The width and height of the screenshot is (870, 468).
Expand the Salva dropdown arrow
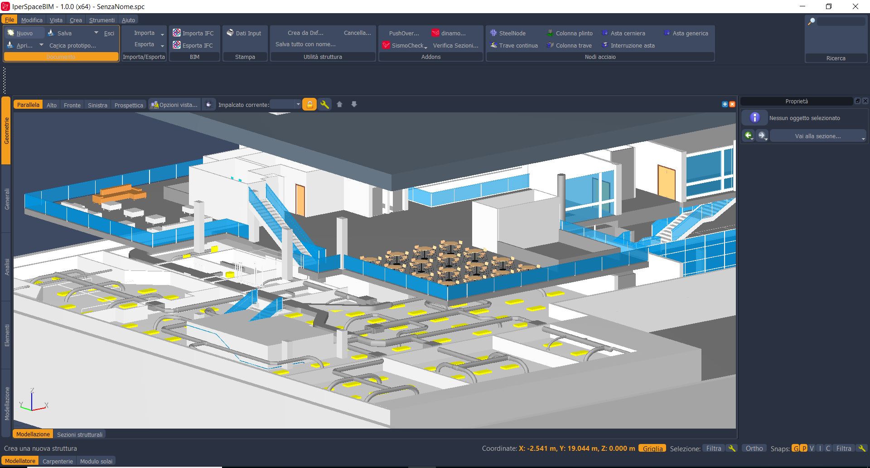pos(96,33)
